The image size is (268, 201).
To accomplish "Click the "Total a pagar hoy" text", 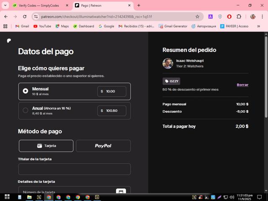I will 179,126.
